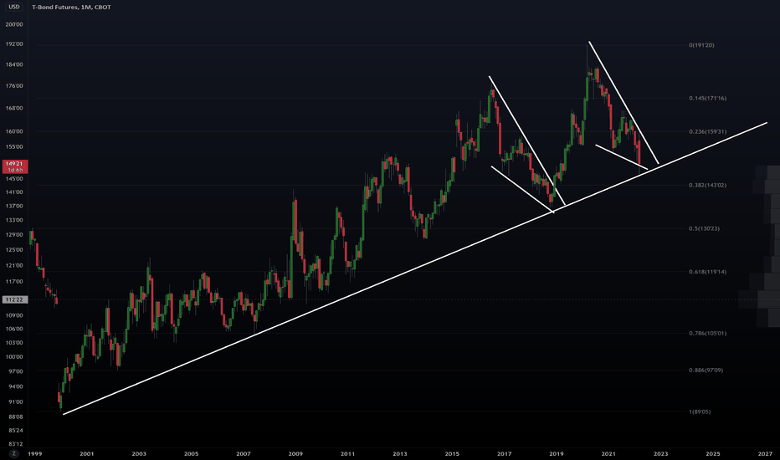Click the 2025 time axis label
Screen dimensions: 780x460
(x=713, y=454)
